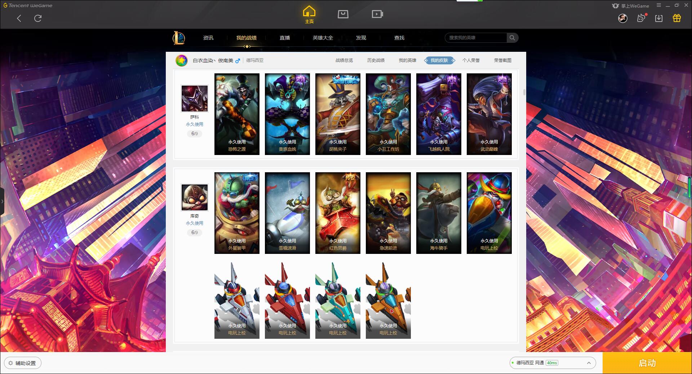The width and height of the screenshot is (692, 374).
Task: Open the blue 电玩上校 skin card
Action: (489, 213)
